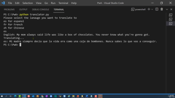Click the terminal prompt cursor
This screenshot has width=175, height=98.
[20, 45]
